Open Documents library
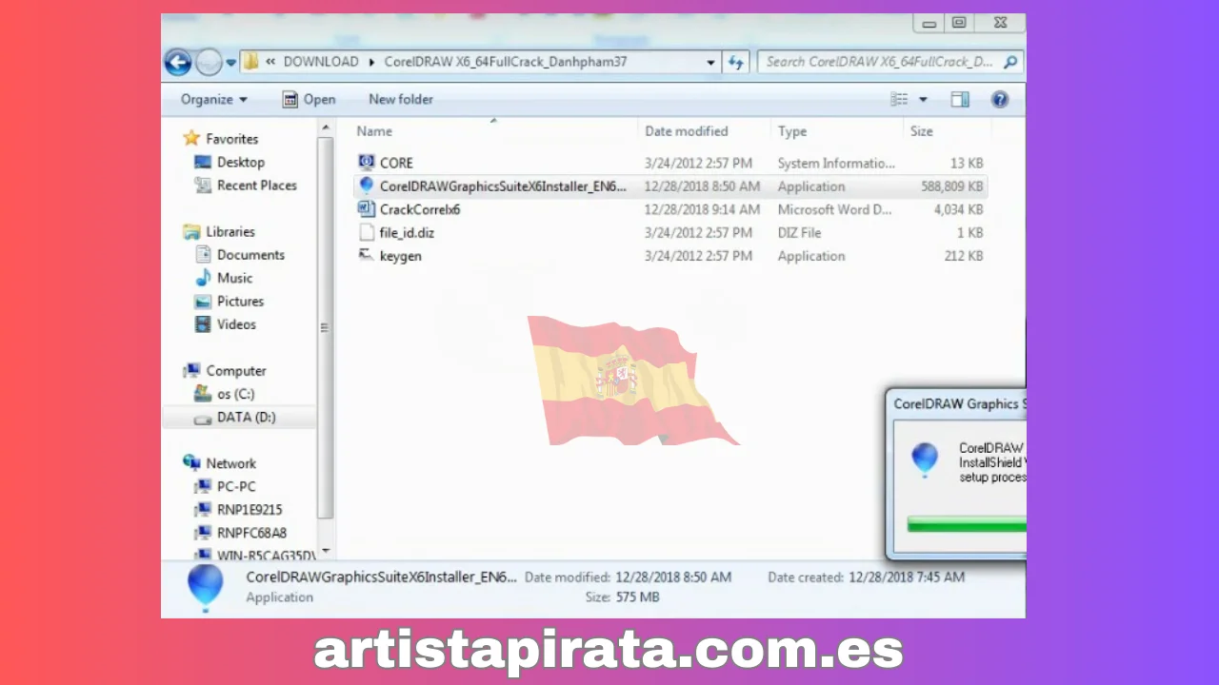 click(x=250, y=255)
